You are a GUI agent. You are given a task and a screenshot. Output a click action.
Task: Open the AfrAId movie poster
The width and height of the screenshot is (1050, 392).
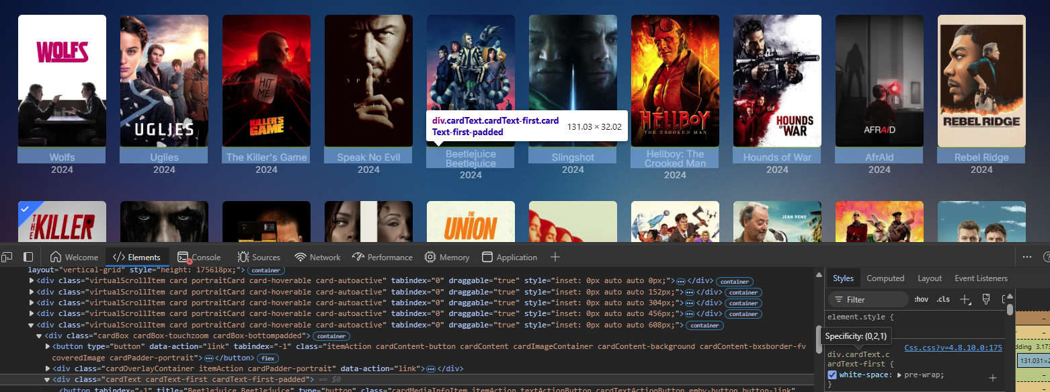coord(879,81)
